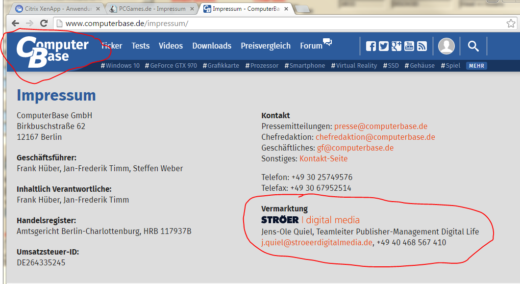Open the ComputerBase Facebook page icon
The height and width of the screenshot is (284, 520).
(371, 46)
